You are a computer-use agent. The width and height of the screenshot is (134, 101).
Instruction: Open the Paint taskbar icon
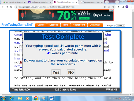click(x=44, y=99)
